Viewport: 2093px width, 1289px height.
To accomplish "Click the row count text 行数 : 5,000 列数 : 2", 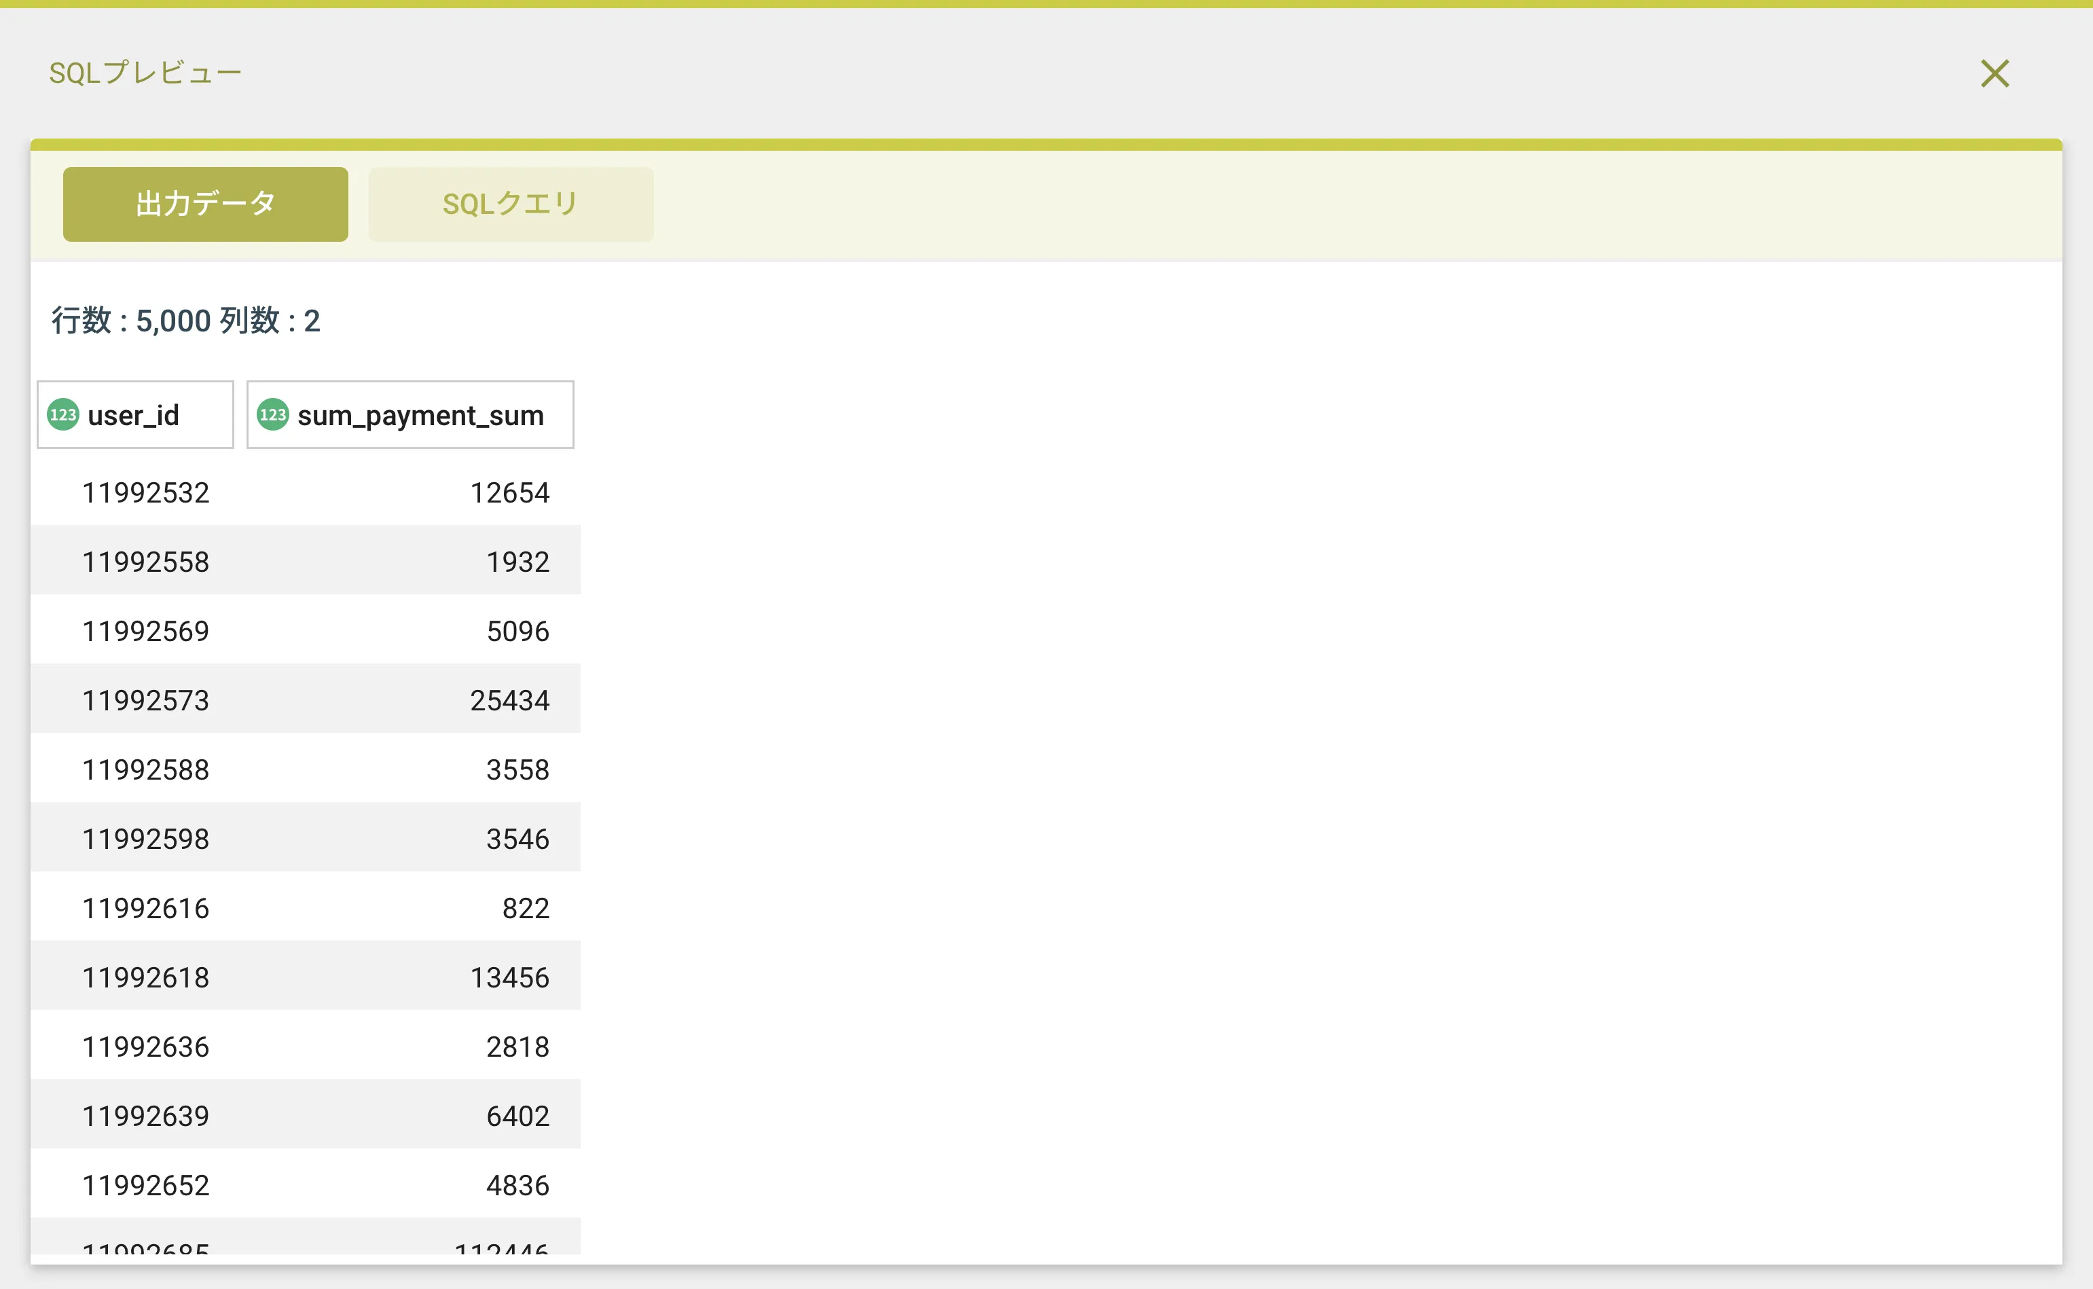I will point(186,321).
